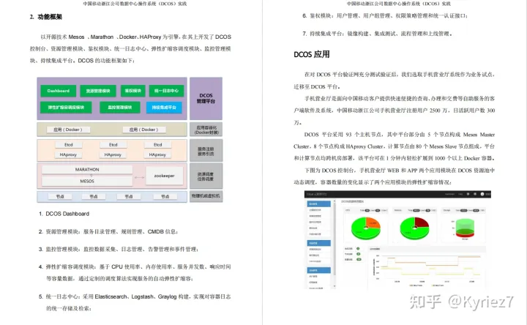Click "Marathon" in the intro paragraph
This screenshot has width=527, height=325.
click(102, 37)
